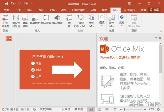The image size is (164, 112).
Task: Click the 支持 help icon
Action: (x=122, y=17)
